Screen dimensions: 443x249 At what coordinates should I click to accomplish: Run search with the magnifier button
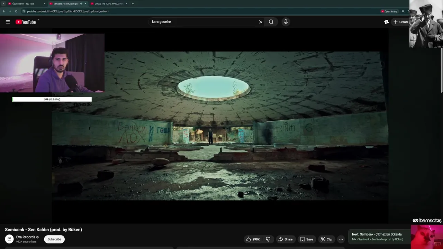coord(271,22)
